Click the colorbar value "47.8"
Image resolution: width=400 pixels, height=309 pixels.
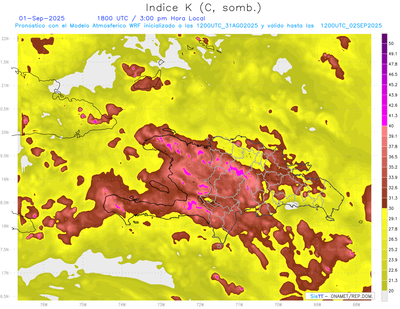393,64
